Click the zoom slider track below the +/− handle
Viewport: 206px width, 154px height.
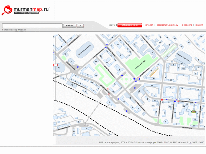(55, 84)
